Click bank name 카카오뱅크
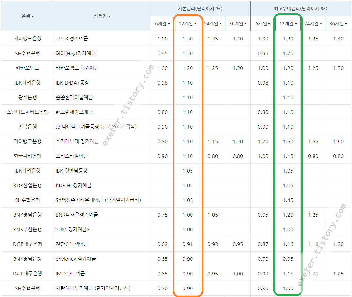 (27, 68)
